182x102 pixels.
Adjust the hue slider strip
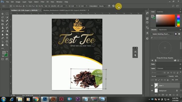[x=178, y=21]
